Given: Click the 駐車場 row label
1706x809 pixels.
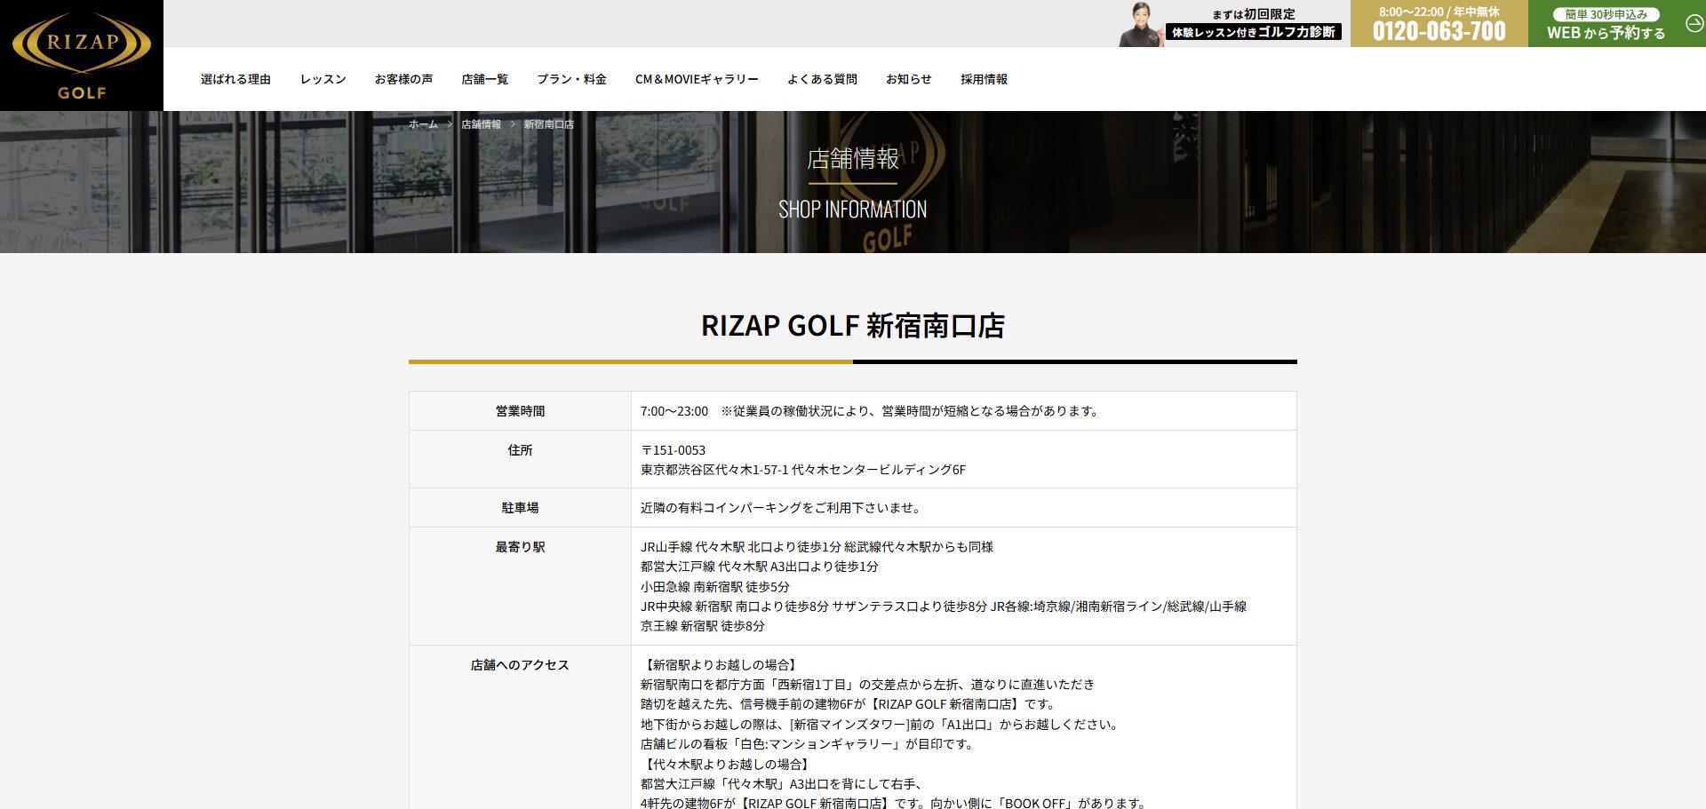Looking at the screenshot, I should click(520, 508).
